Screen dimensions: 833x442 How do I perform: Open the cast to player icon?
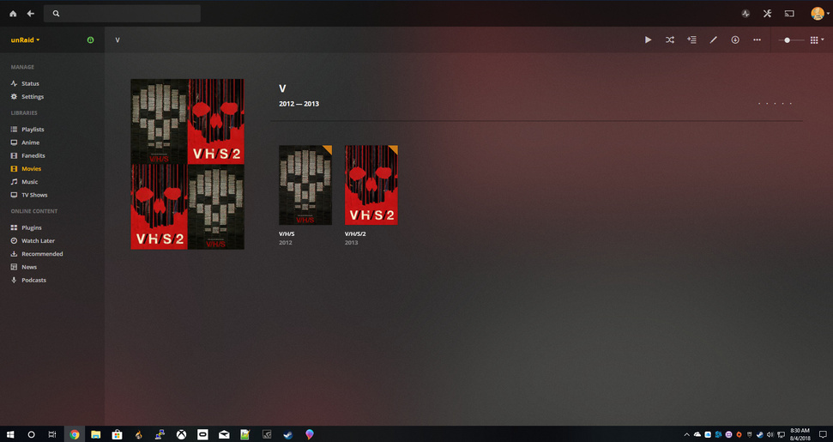coord(789,14)
